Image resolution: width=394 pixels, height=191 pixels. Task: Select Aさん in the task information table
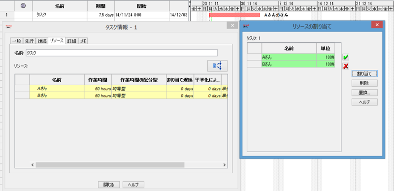pos(57,89)
